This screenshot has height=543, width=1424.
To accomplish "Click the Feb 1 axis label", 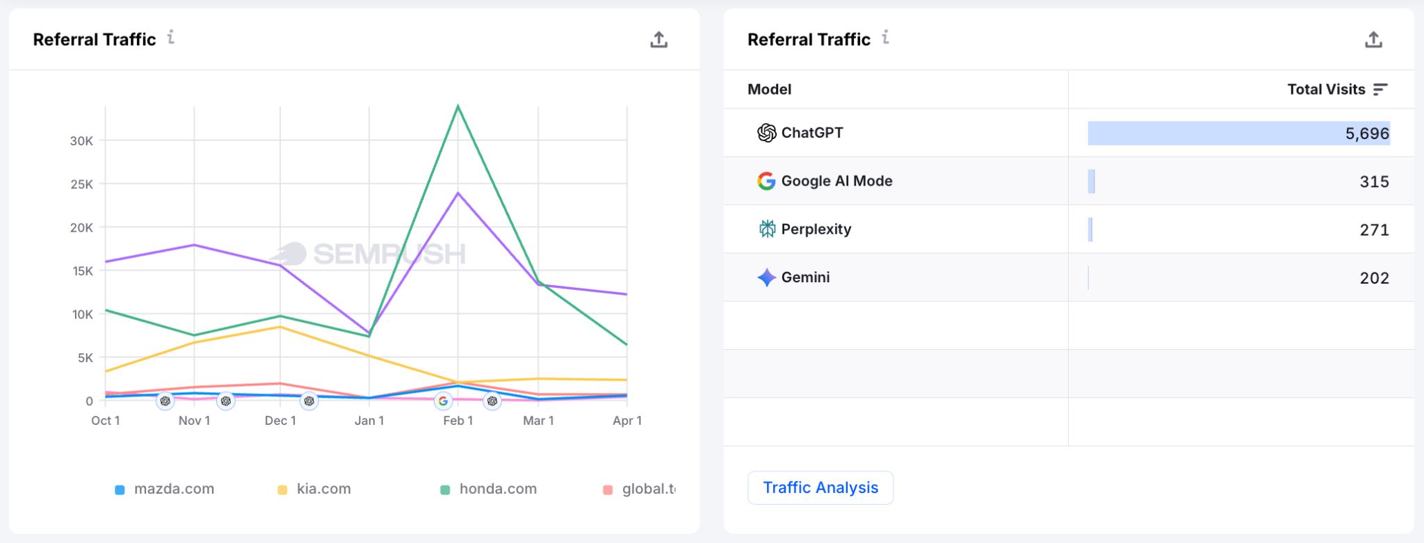I will 458,421.
